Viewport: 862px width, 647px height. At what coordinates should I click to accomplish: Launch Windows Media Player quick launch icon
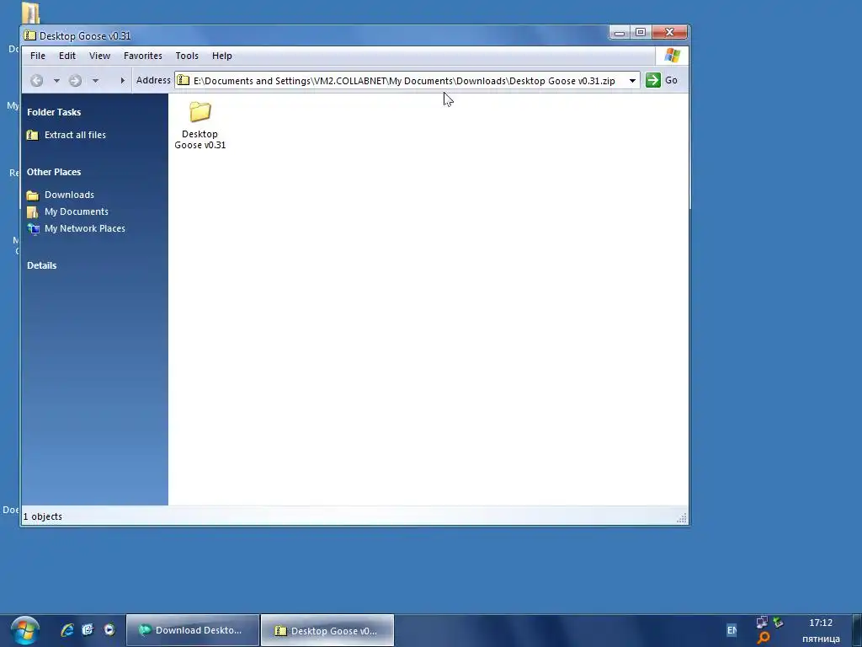(109, 630)
